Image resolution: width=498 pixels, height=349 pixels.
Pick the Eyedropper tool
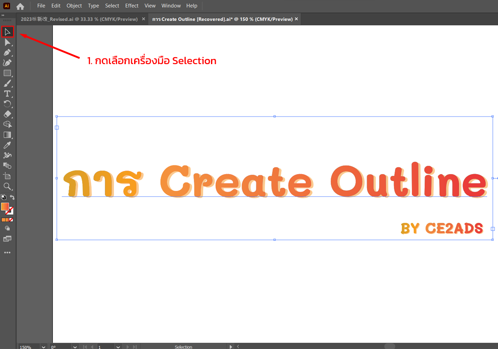coord(7,145)
